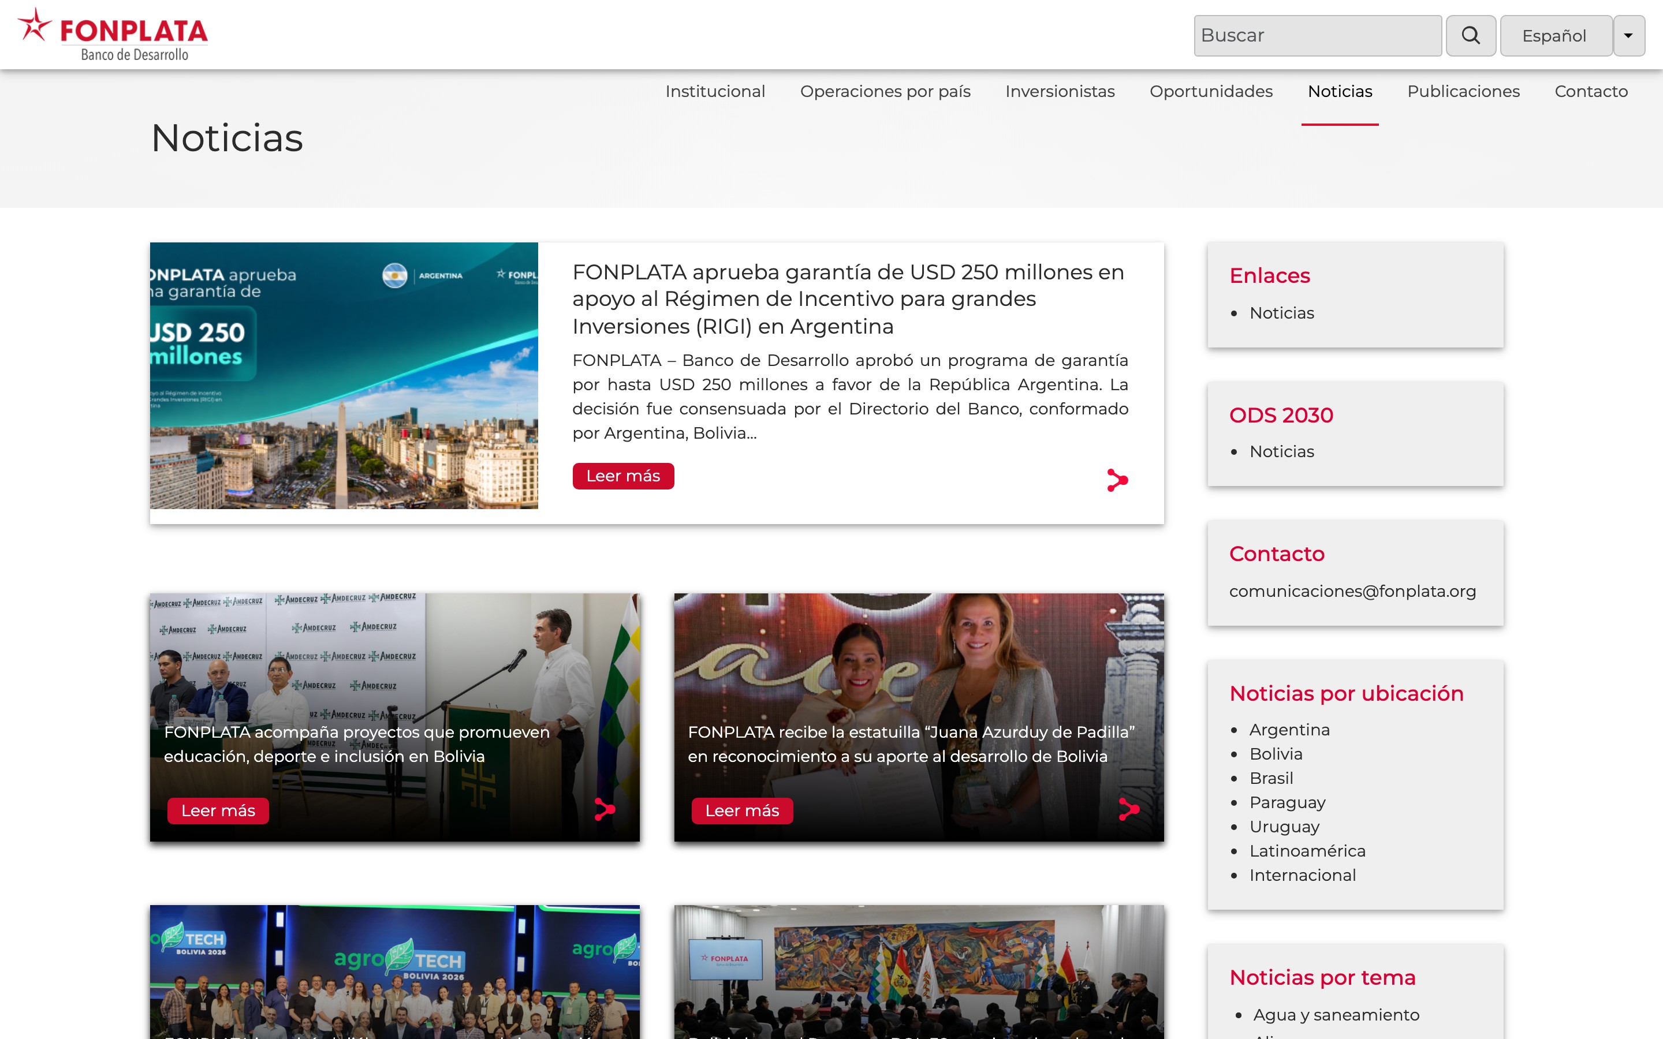This screenshot has height=1039, width=1663.
Task: Filter news by Uruguay
Action: click(1284, 827)
